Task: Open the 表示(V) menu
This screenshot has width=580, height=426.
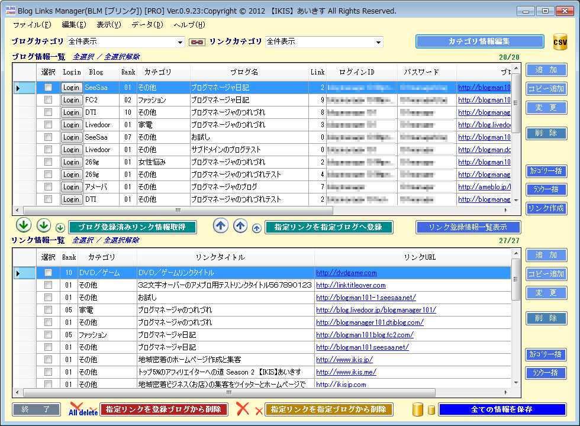Action: coord(109,25)
